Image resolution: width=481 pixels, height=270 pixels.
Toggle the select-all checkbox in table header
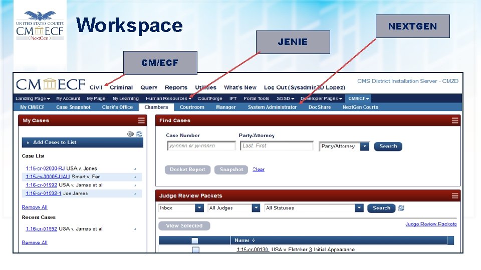coord(195,240)
